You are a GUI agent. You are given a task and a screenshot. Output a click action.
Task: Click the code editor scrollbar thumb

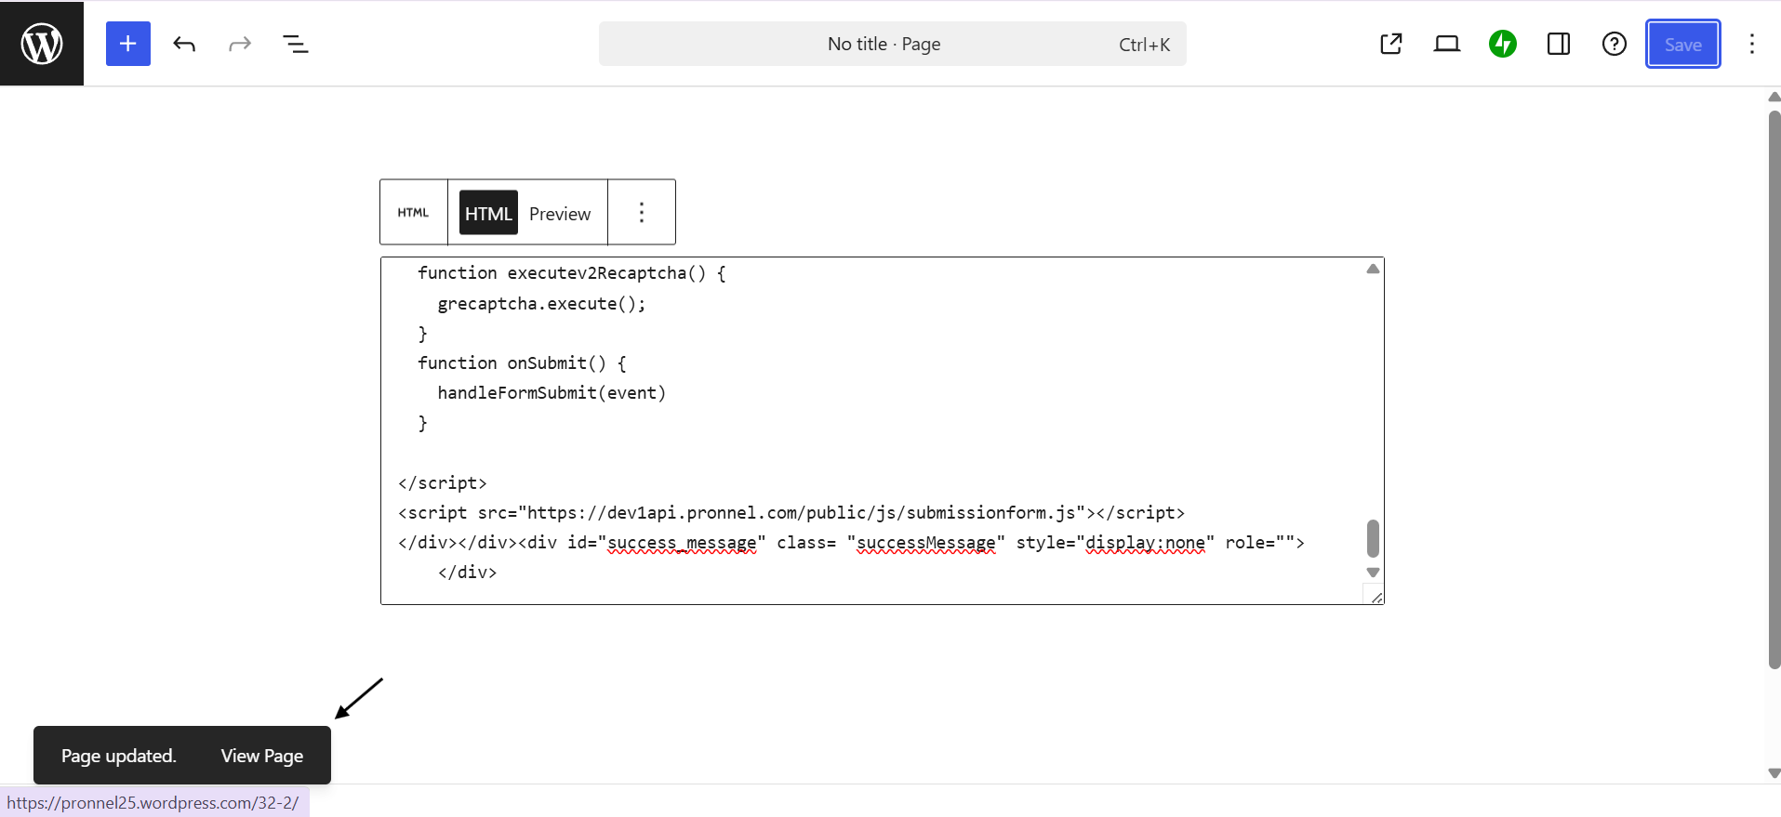point(1373,538)
